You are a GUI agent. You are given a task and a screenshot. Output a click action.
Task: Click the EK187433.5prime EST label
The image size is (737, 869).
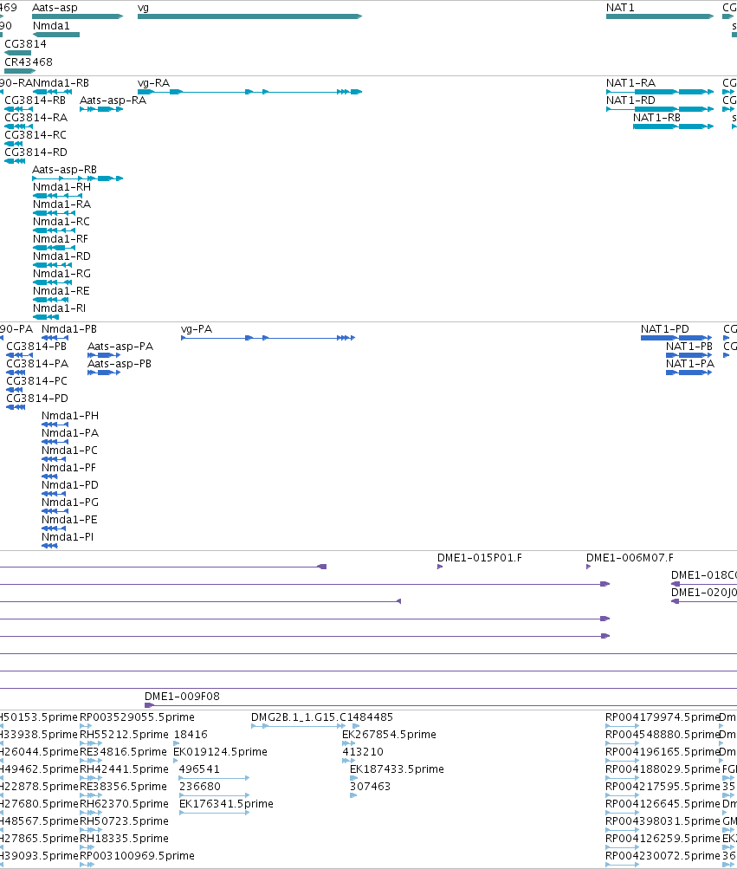398,769
